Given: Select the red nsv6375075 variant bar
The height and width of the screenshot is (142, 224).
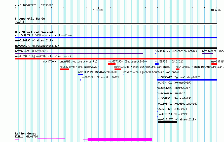Looking at the screenshot, I should pos(64,69).
